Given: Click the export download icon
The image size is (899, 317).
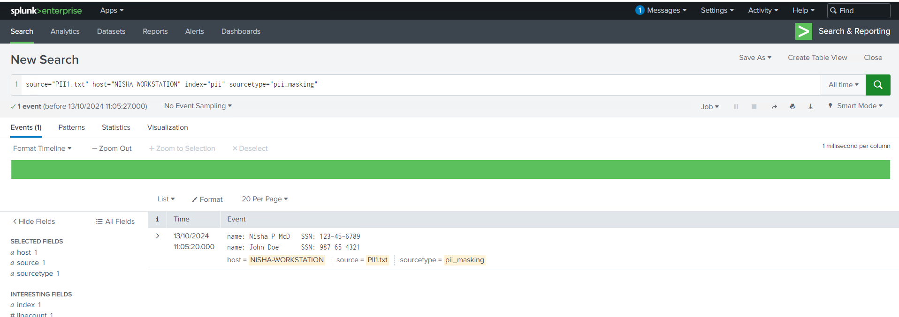Looking at the screenshot, I should (x=810, y=107).
